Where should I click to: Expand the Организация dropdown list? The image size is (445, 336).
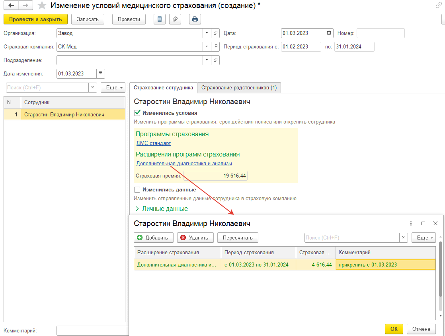point(207,33)
